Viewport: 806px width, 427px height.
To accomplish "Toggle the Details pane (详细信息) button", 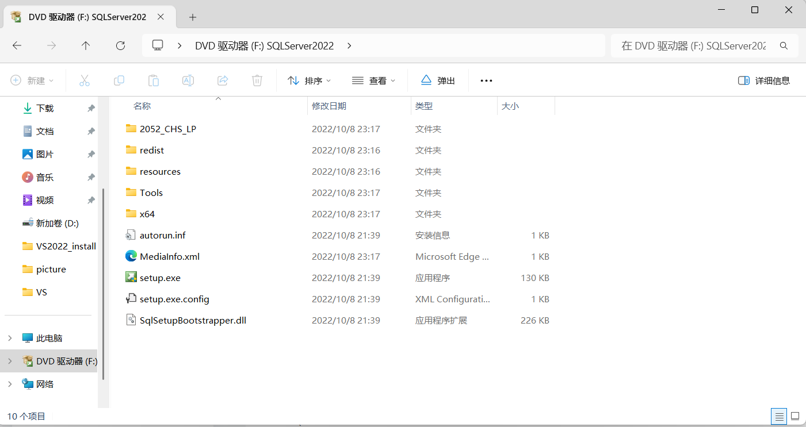I will click(x=764, y=80).
